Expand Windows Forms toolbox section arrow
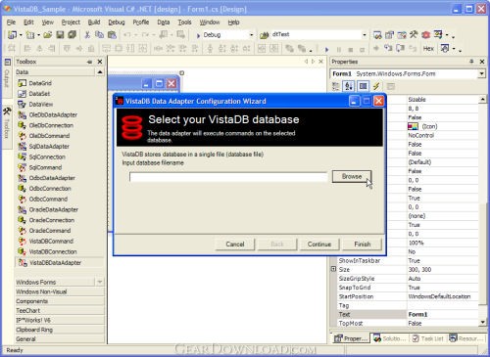 pos(100,282)
